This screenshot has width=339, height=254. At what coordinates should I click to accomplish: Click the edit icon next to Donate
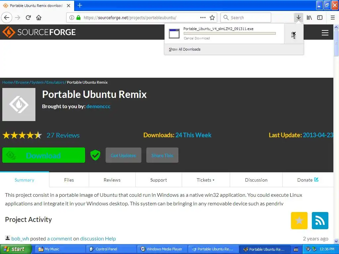click(x=316, y=180)
